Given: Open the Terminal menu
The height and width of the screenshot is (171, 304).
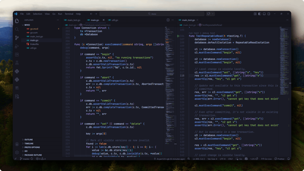Looking at the screenshot, I should (x=69, y=14).
